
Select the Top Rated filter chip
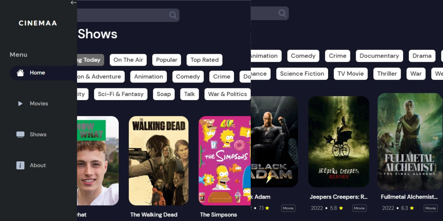point(204,60)
